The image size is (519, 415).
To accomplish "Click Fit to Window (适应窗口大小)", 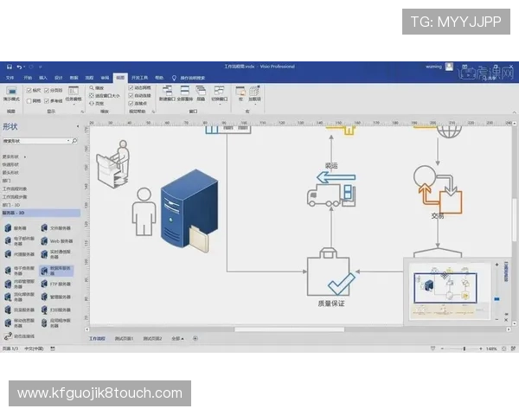I will tap(105, 96).
